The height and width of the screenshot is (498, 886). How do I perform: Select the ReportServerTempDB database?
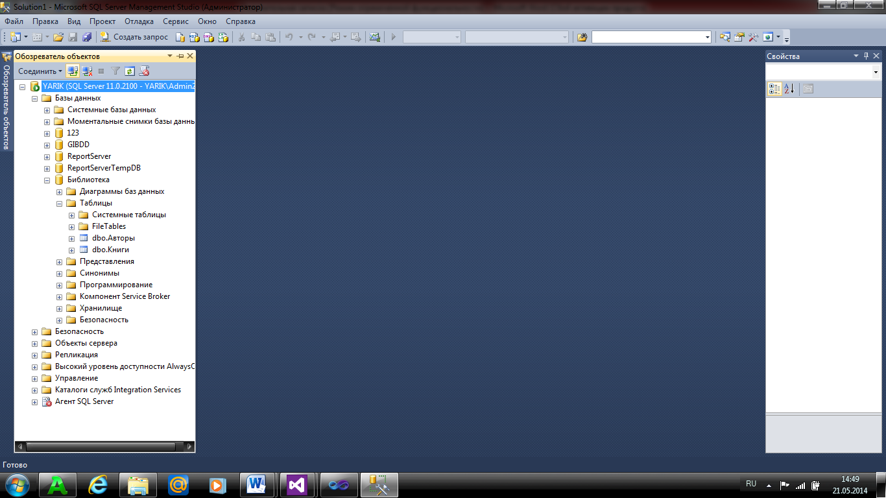[x=104, y=168]
